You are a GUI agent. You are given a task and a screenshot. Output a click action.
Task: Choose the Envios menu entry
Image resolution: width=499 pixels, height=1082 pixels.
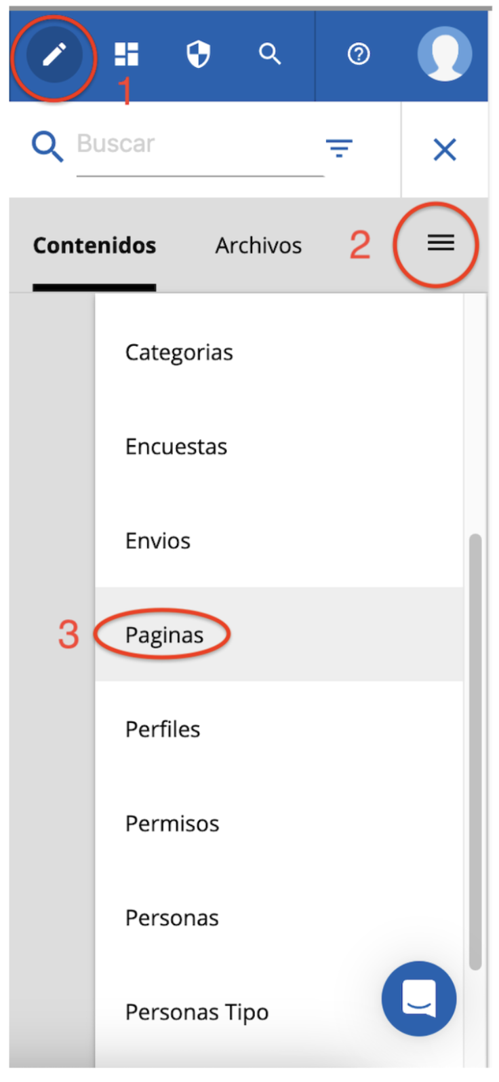(158, 541)
